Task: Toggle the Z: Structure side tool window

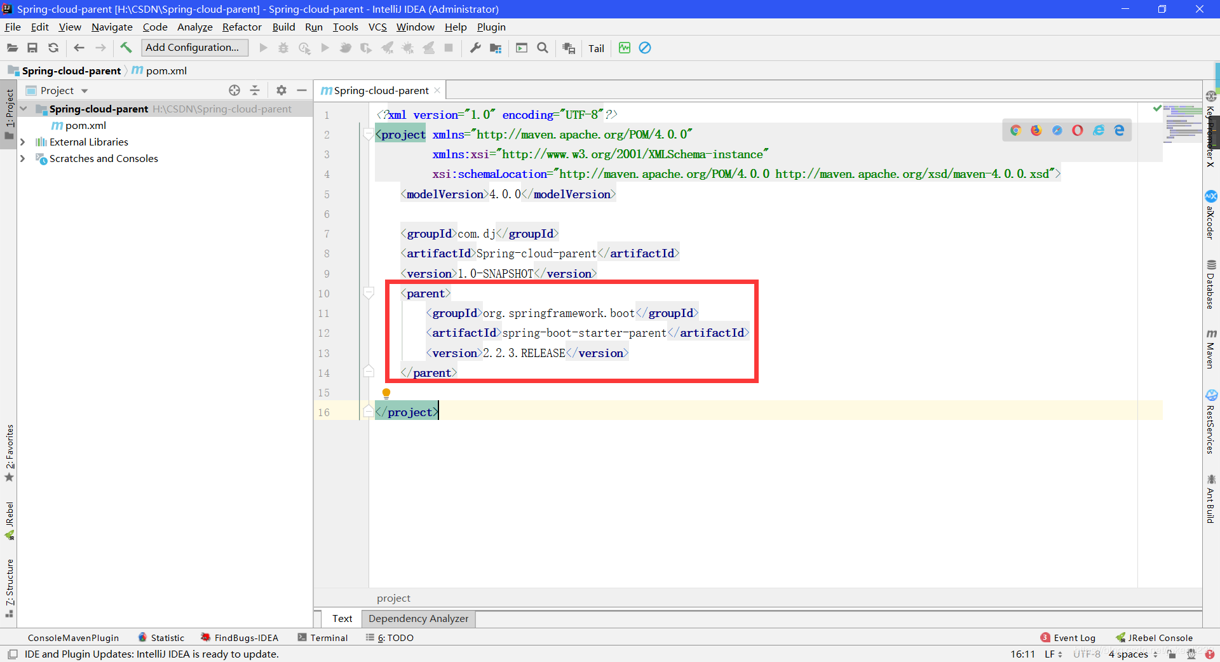Action: pyautogui.click(x=9, y=588)
